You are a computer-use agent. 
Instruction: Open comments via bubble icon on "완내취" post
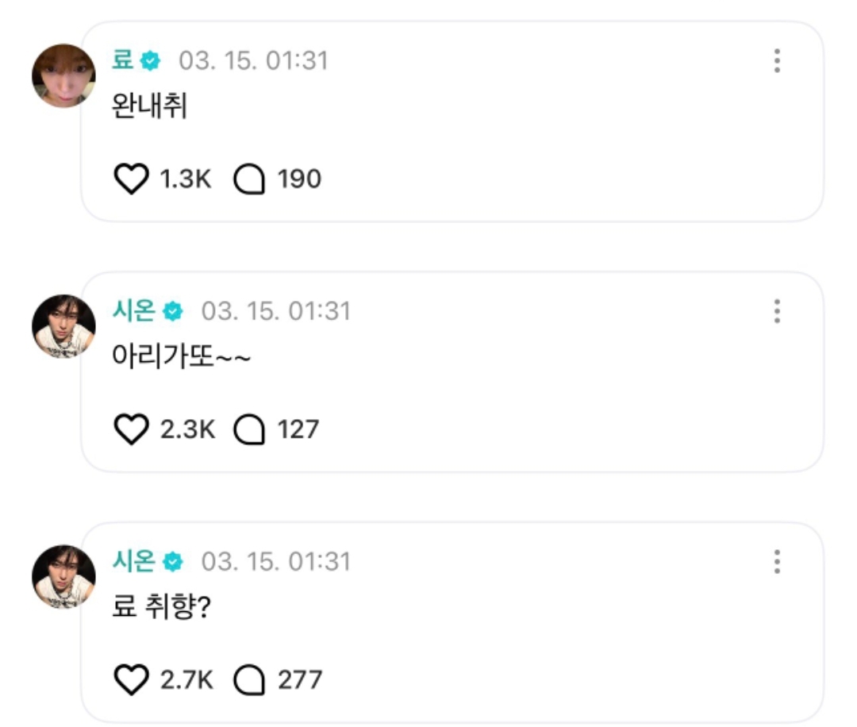[x=248, y=179]
